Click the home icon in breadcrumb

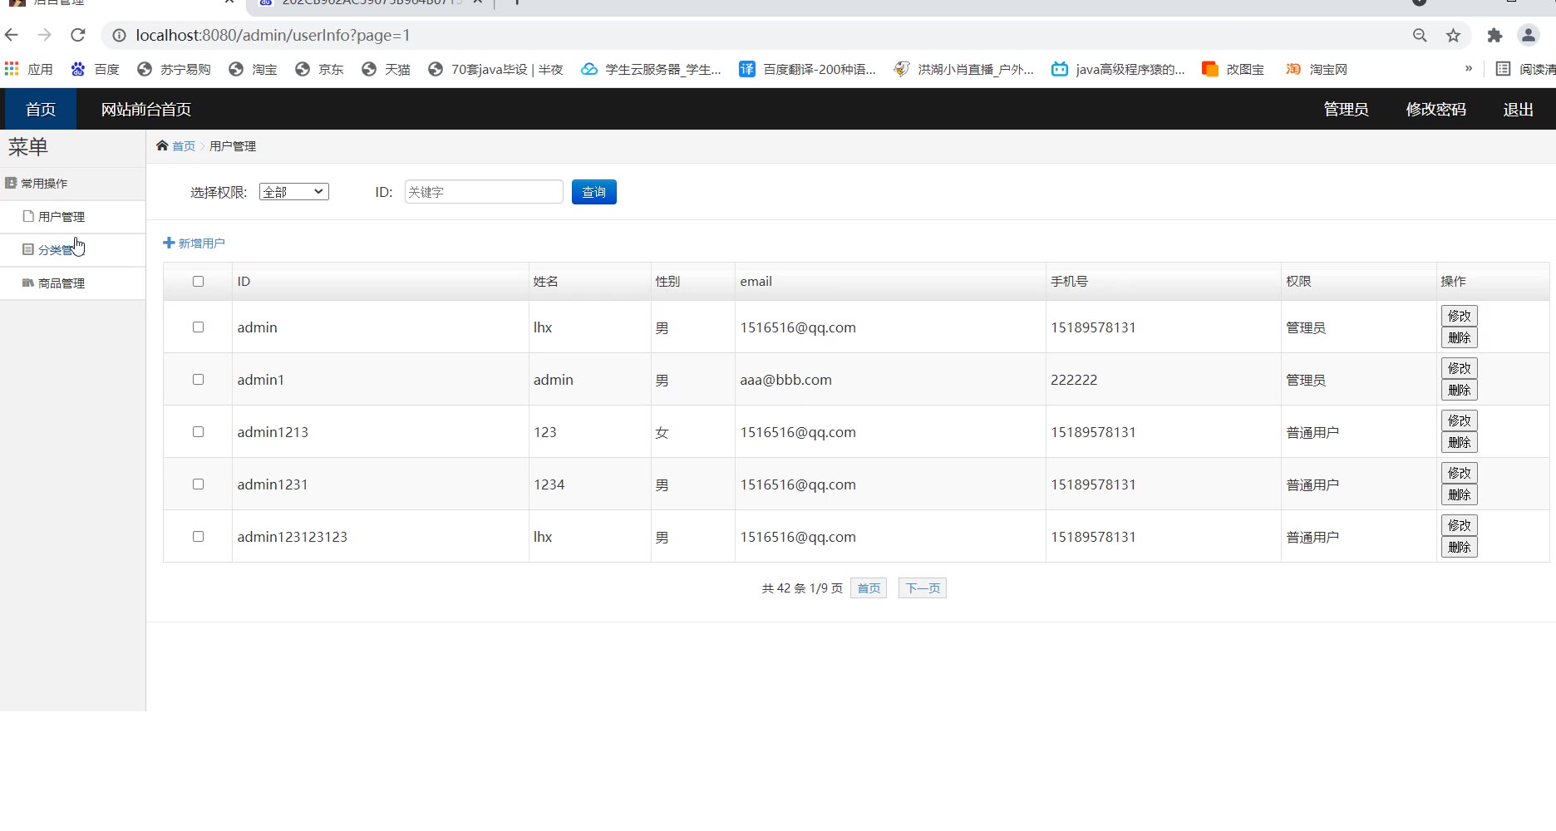tap(162, 145)
